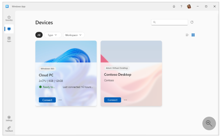Expand the Type filter dropdown
This screenshot has width=221, height=138.
(53, 35)
